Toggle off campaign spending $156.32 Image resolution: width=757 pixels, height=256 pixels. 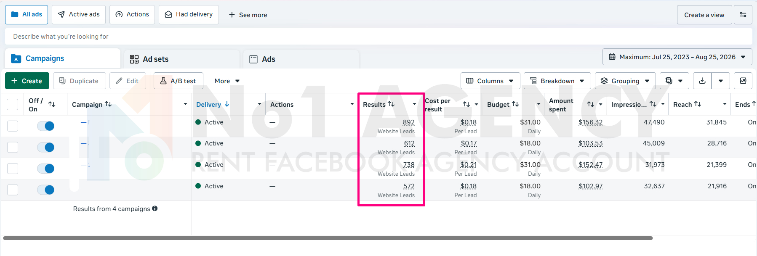tap(46, 126)
